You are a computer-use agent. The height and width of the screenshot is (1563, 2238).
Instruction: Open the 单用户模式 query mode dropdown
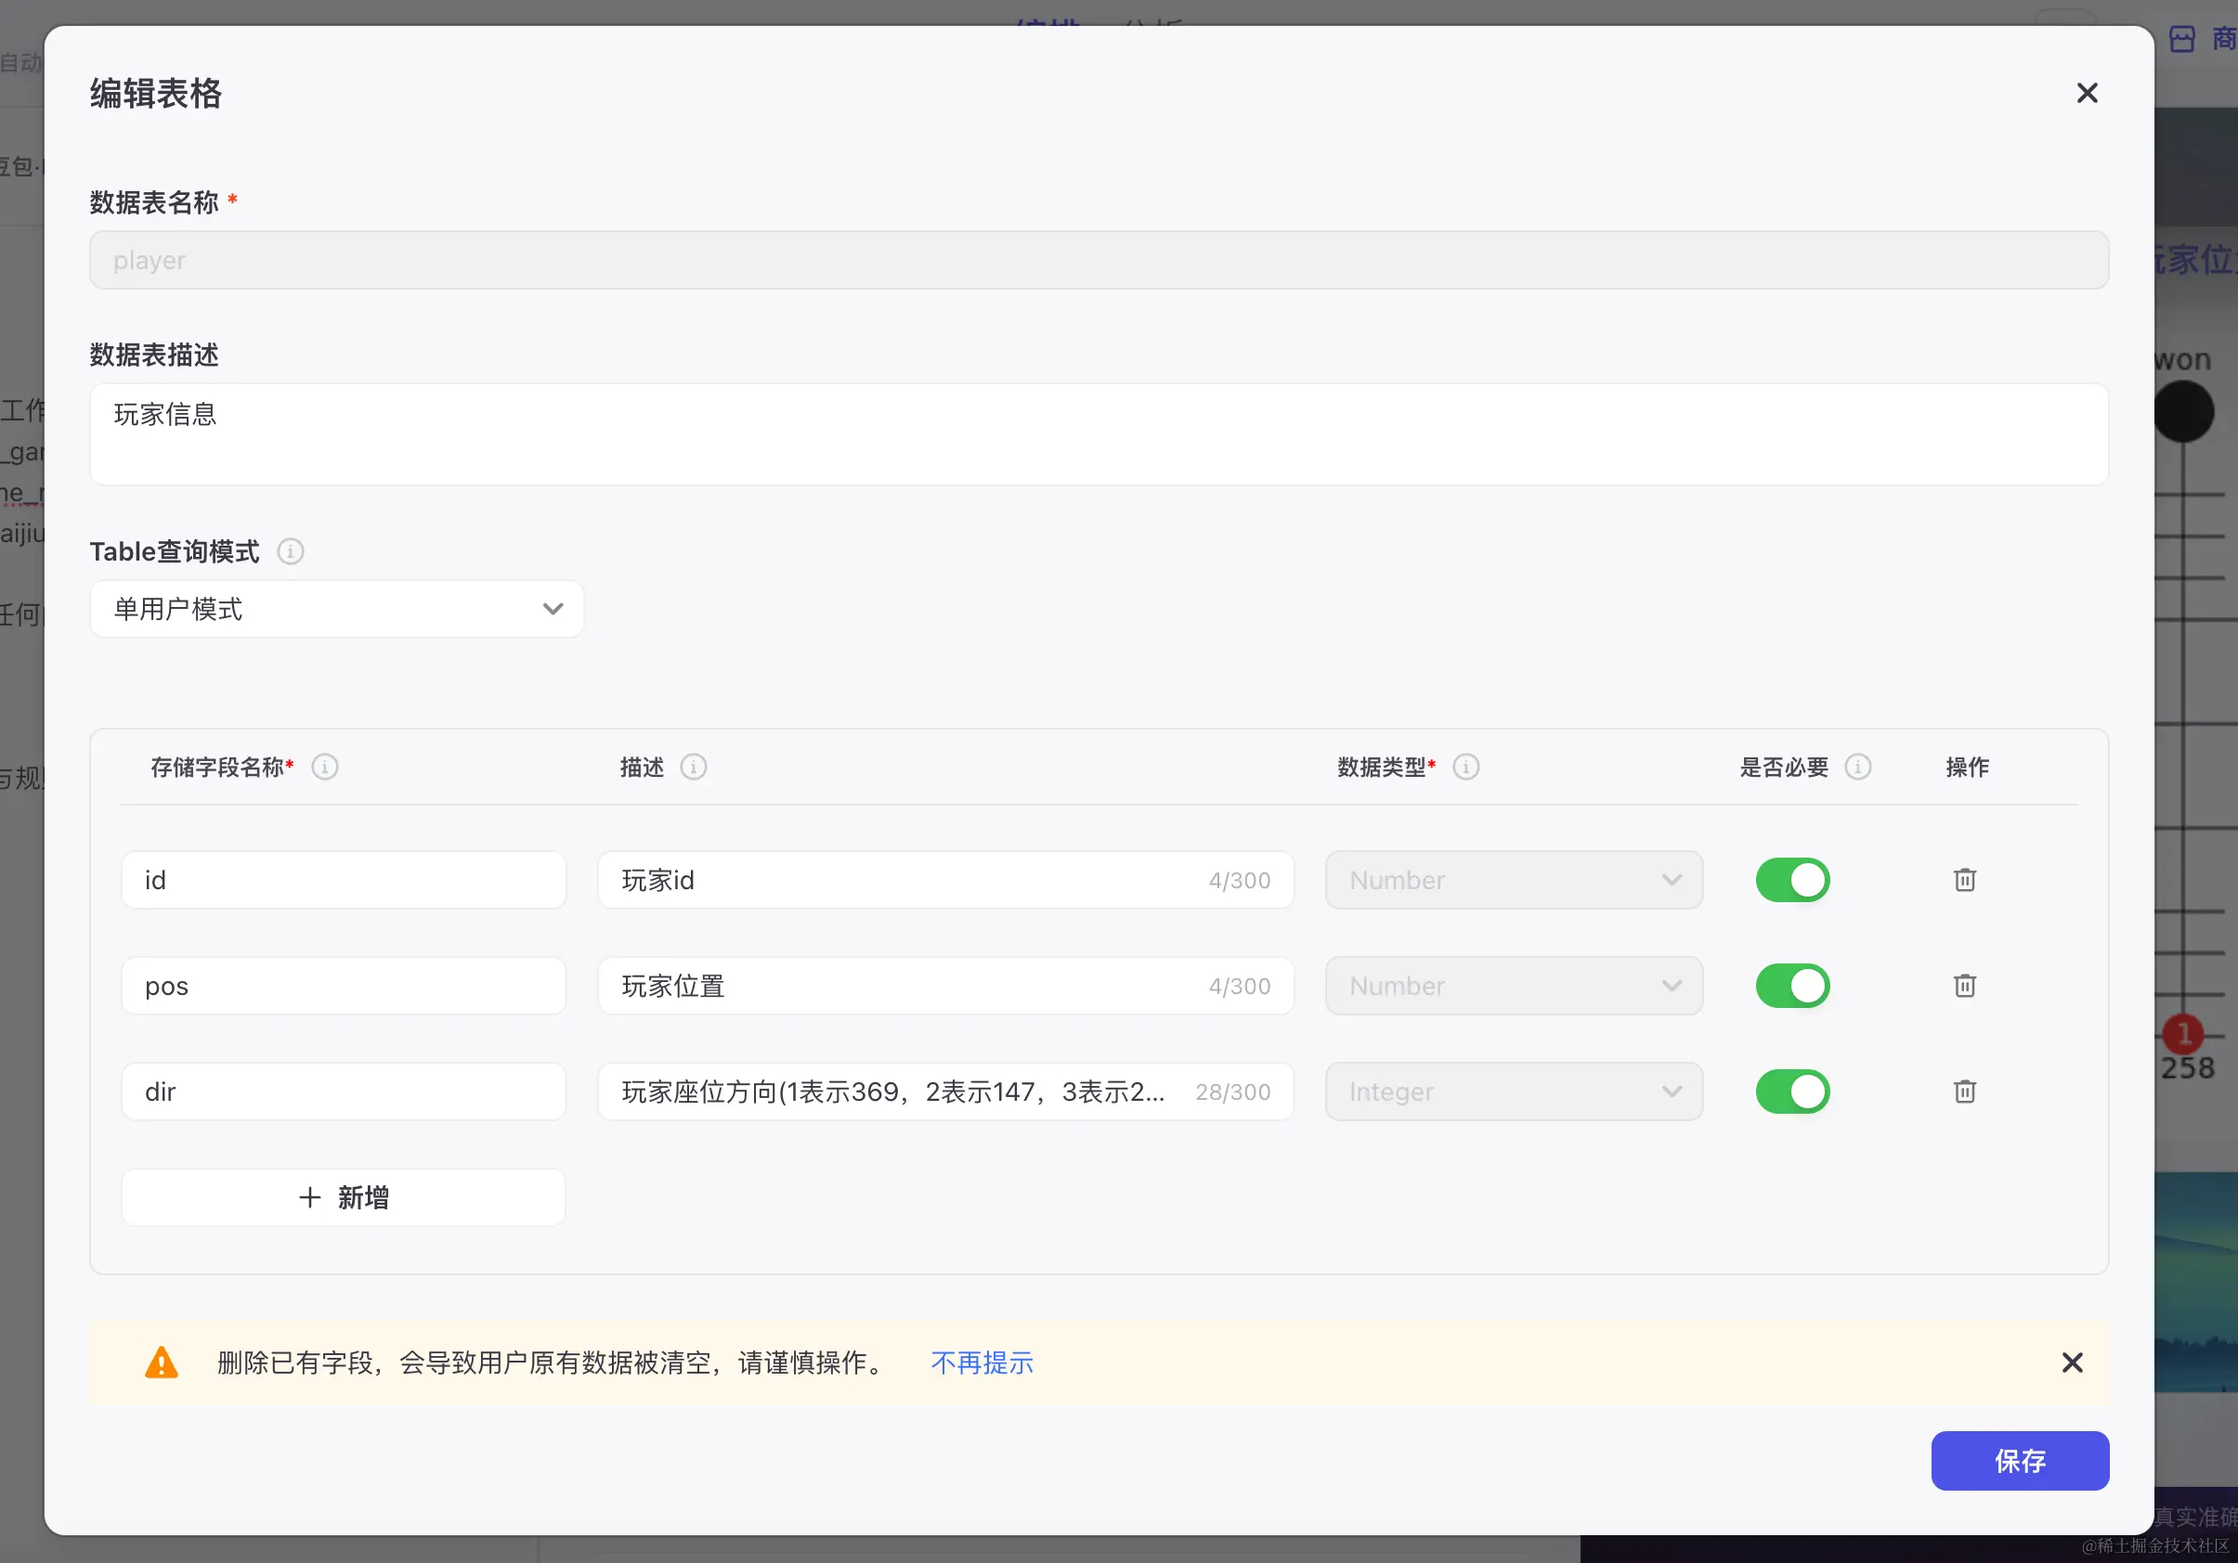tap(336, 609)
